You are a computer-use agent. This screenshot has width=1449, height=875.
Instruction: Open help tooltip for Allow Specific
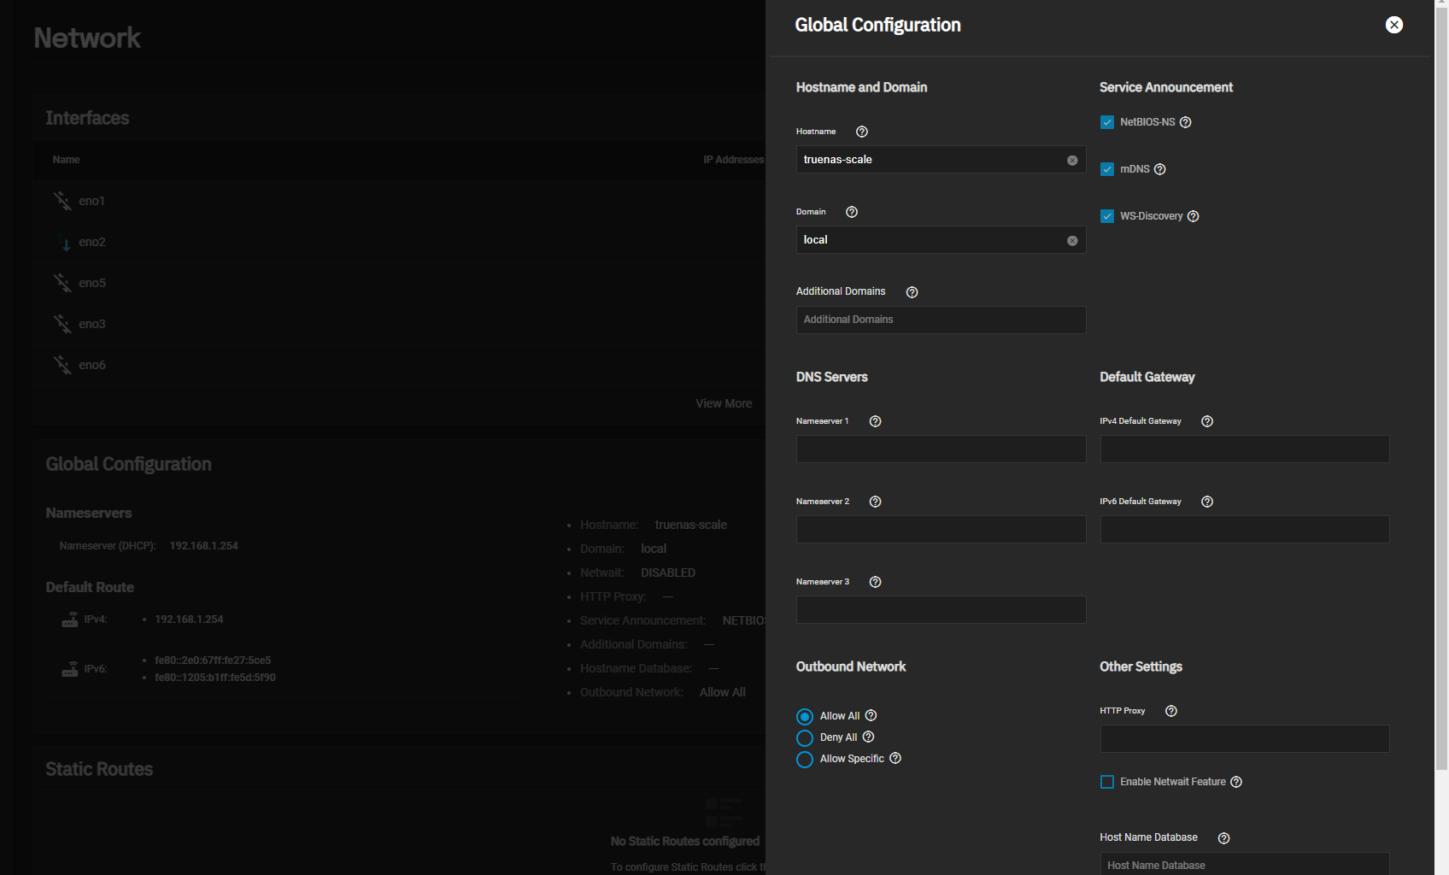(895, 759)
